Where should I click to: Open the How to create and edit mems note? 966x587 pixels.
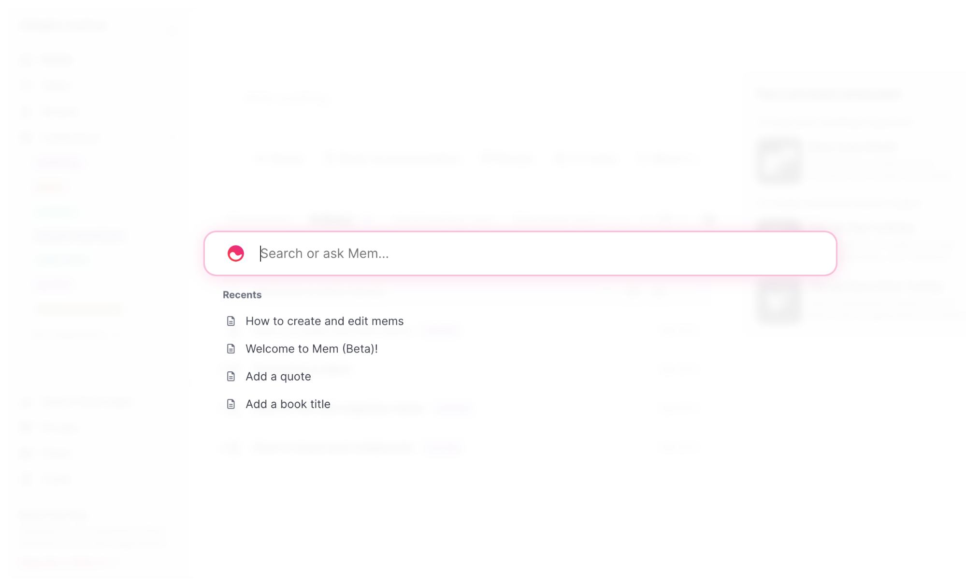click(325, 321)
